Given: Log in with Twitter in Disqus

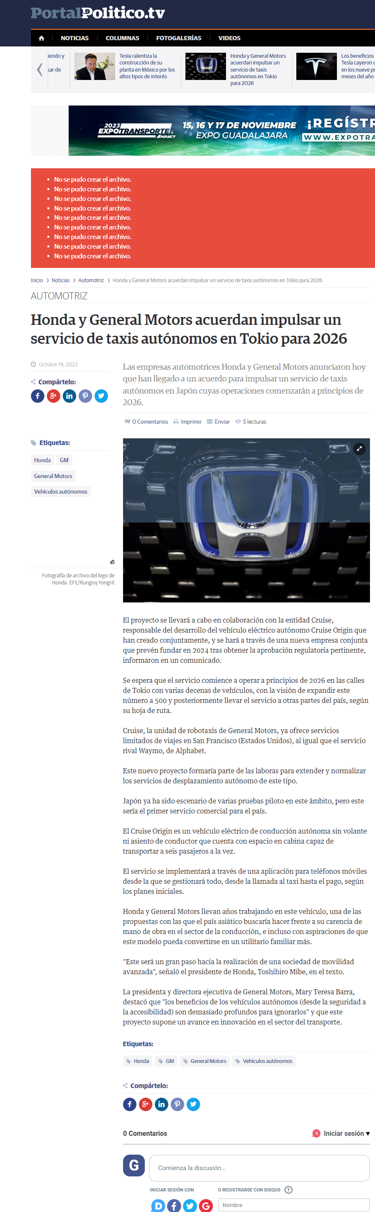Looking at the screenshot, I should coord(190,1205).
